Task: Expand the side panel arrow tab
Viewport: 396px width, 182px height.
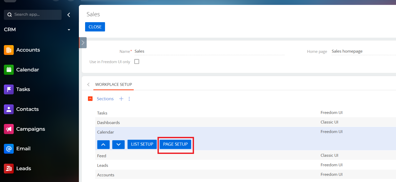Action: pos(83,43)
